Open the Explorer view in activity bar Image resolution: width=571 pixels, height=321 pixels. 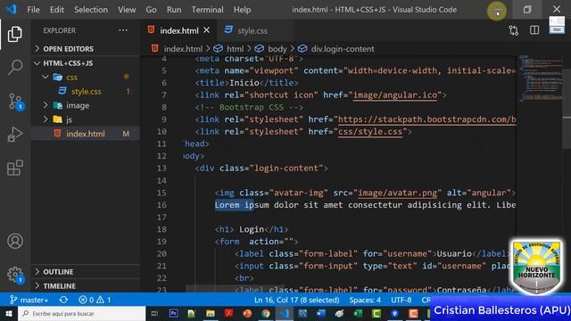click(15, 34)
